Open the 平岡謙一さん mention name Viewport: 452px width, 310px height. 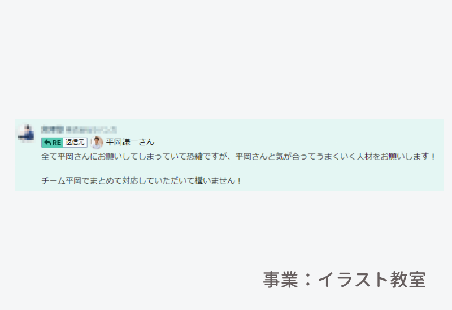click(x=130, y=142)
